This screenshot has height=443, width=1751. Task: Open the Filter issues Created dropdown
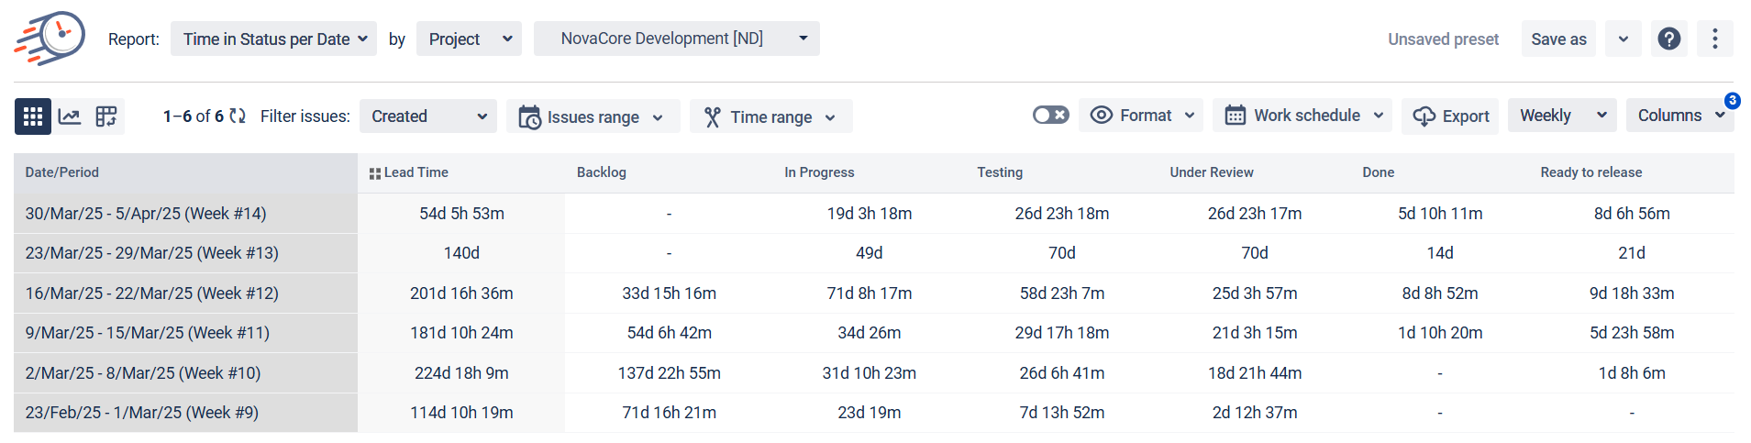[x=427, y=116]
